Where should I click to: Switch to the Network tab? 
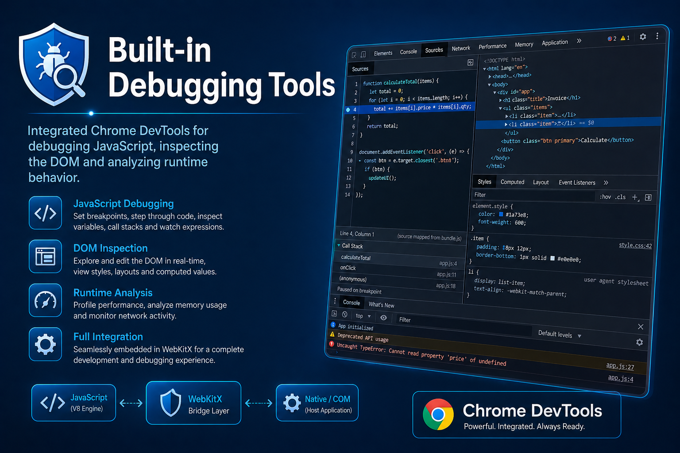tap(461, 48)
